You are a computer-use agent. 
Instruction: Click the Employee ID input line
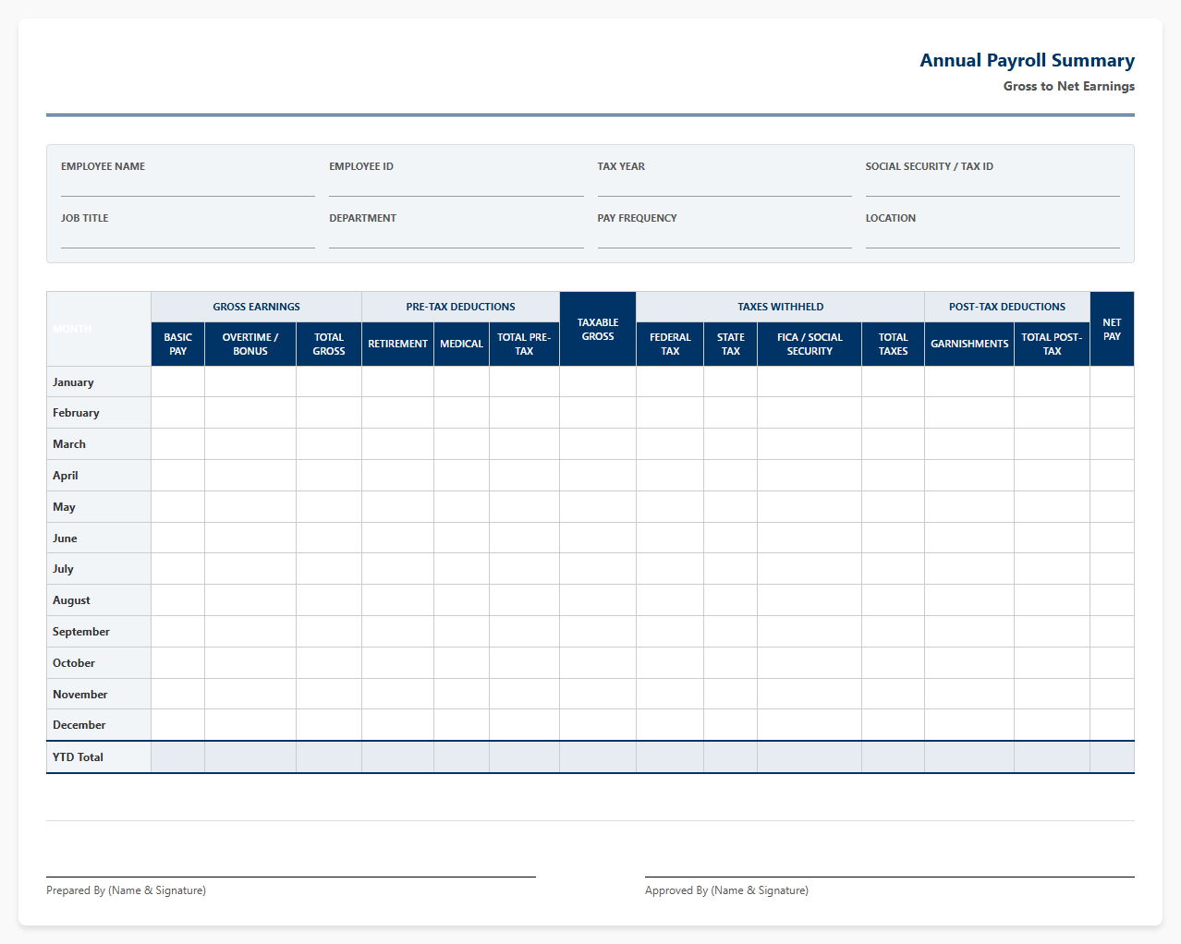(x=456, y=188)
